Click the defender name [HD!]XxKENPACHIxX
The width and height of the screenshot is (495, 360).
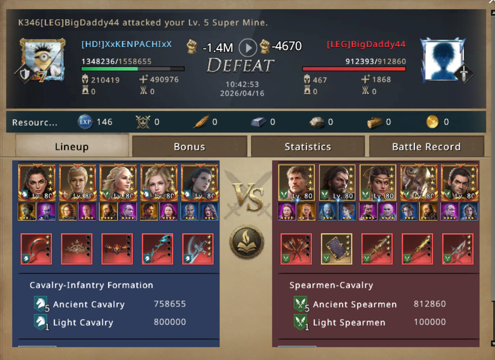pos(126,44)
